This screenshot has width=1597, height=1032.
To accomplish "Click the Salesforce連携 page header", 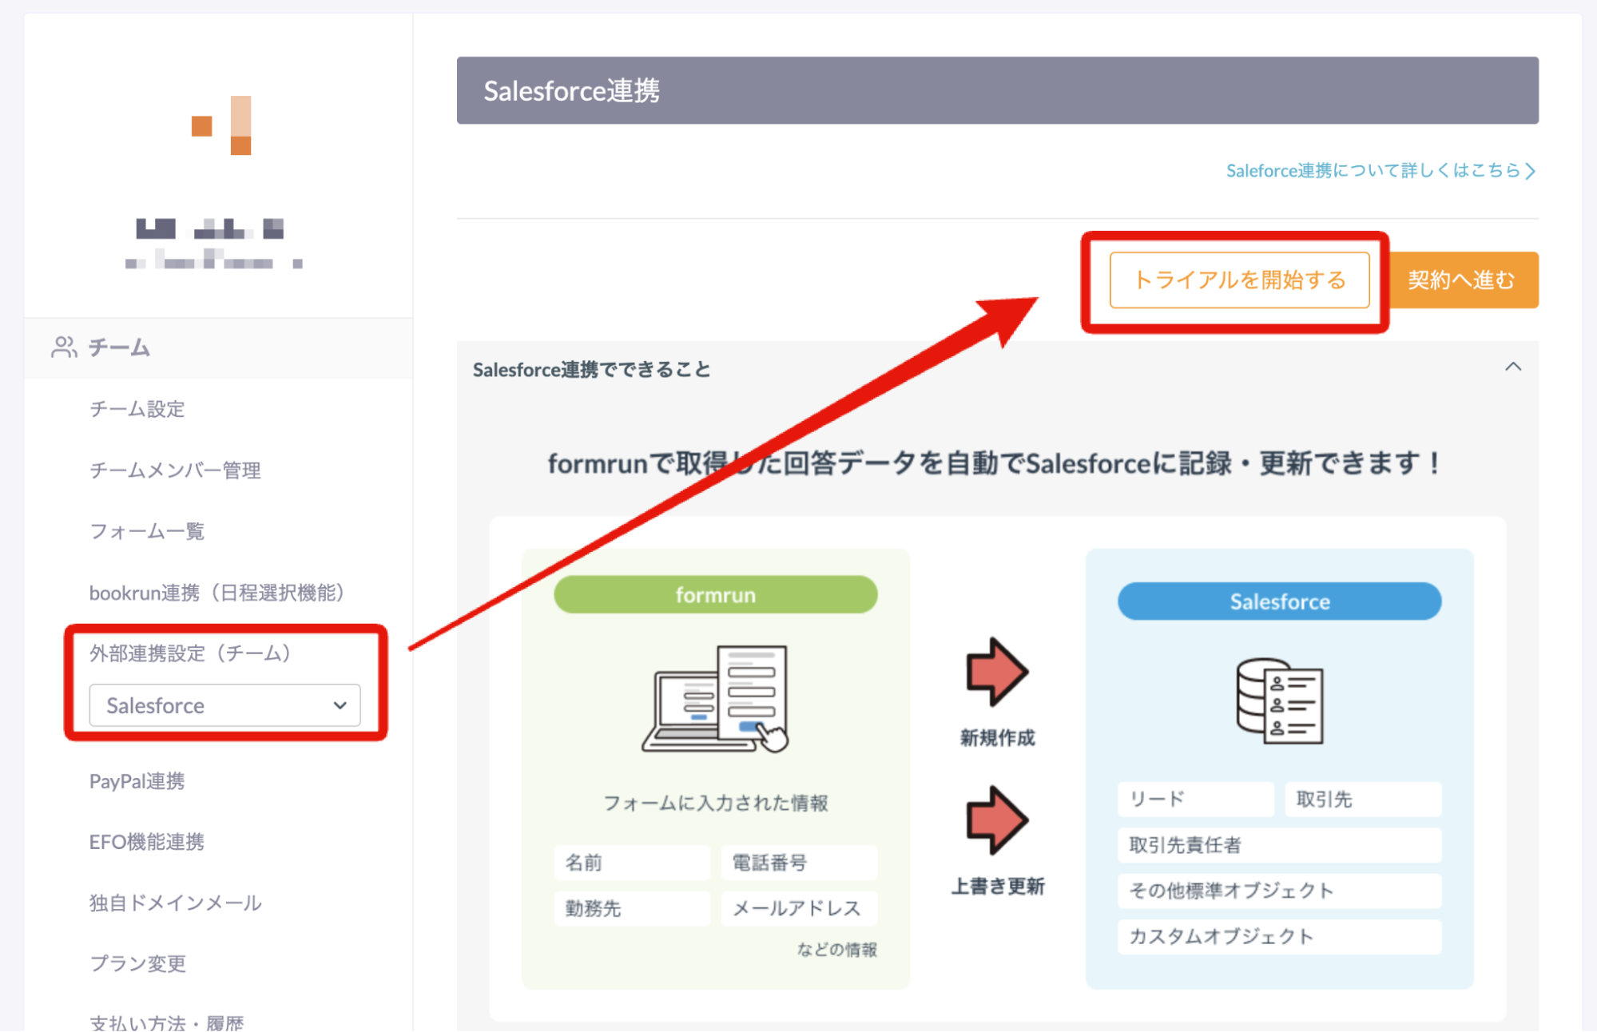I will click(x=997, y=90).
